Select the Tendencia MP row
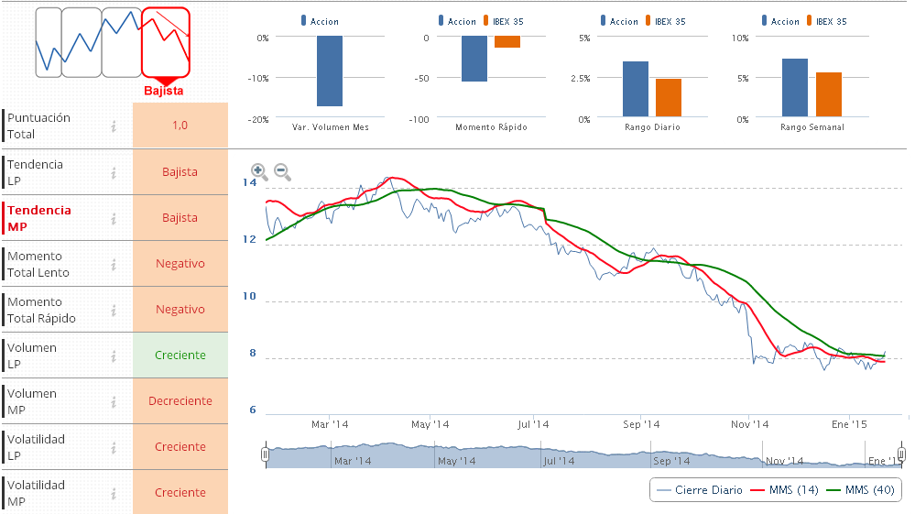 tap(115, 218)
